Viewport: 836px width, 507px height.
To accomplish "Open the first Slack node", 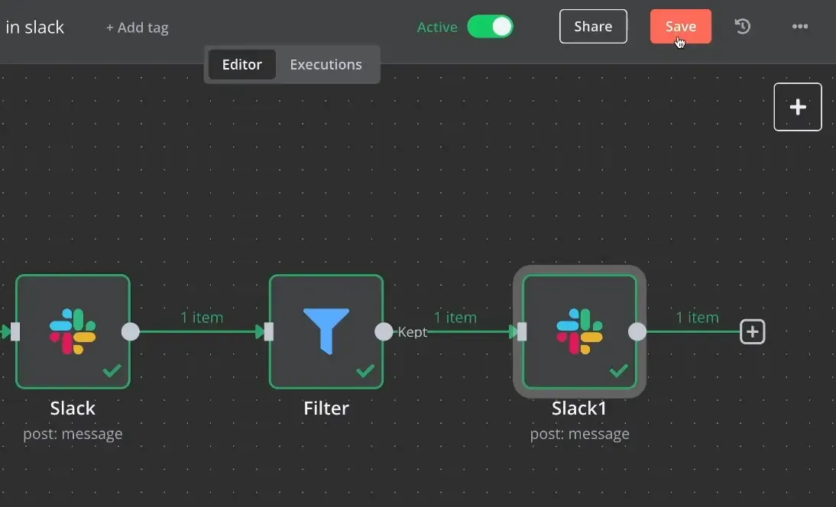I will tap(73, 331).
